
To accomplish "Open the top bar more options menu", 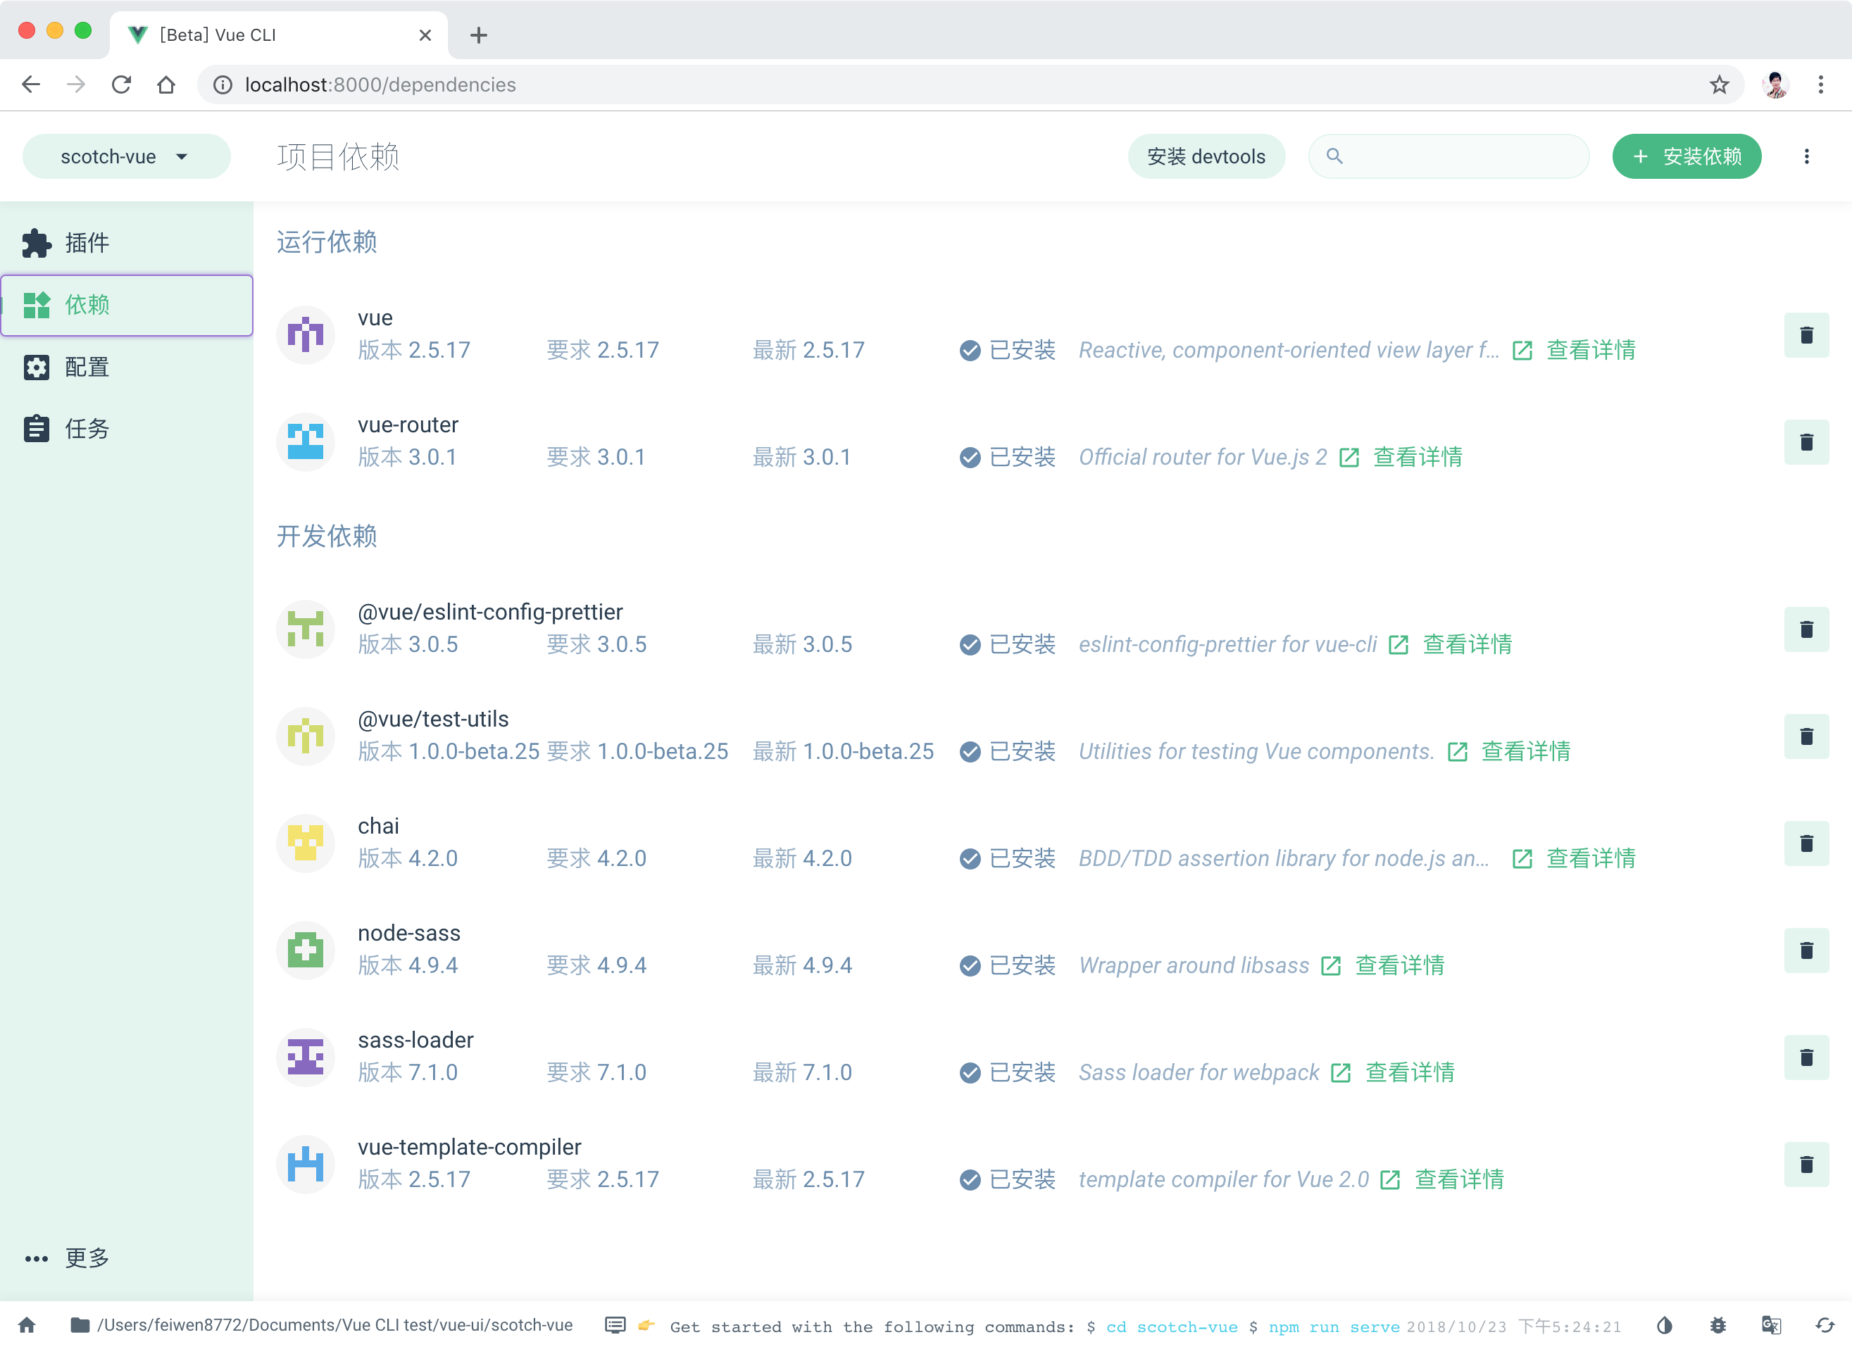I will (x=1806, y=156).
